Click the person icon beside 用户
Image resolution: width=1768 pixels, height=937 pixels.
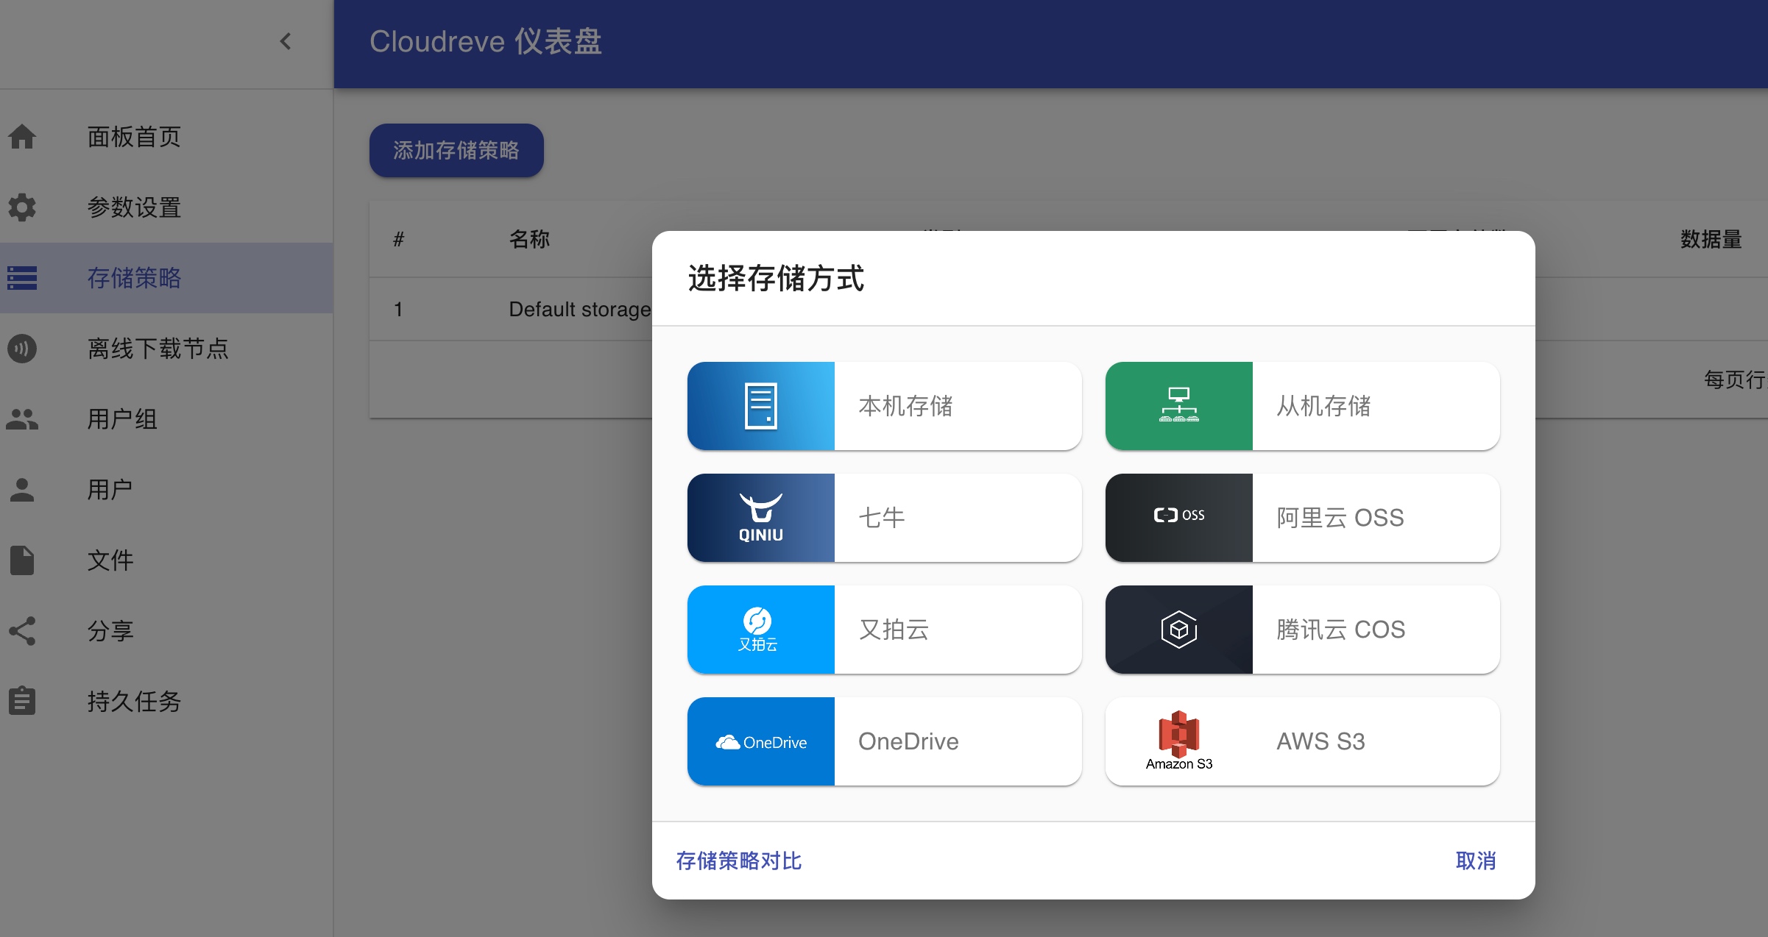click(x=22, y=490)
